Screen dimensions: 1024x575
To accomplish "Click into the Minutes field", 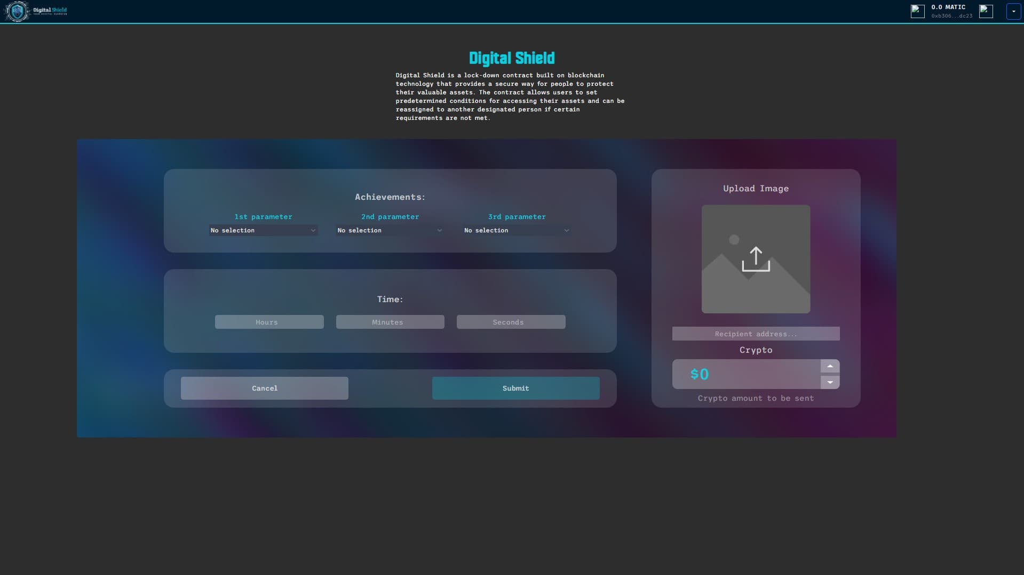I will (x=390, y=322).
